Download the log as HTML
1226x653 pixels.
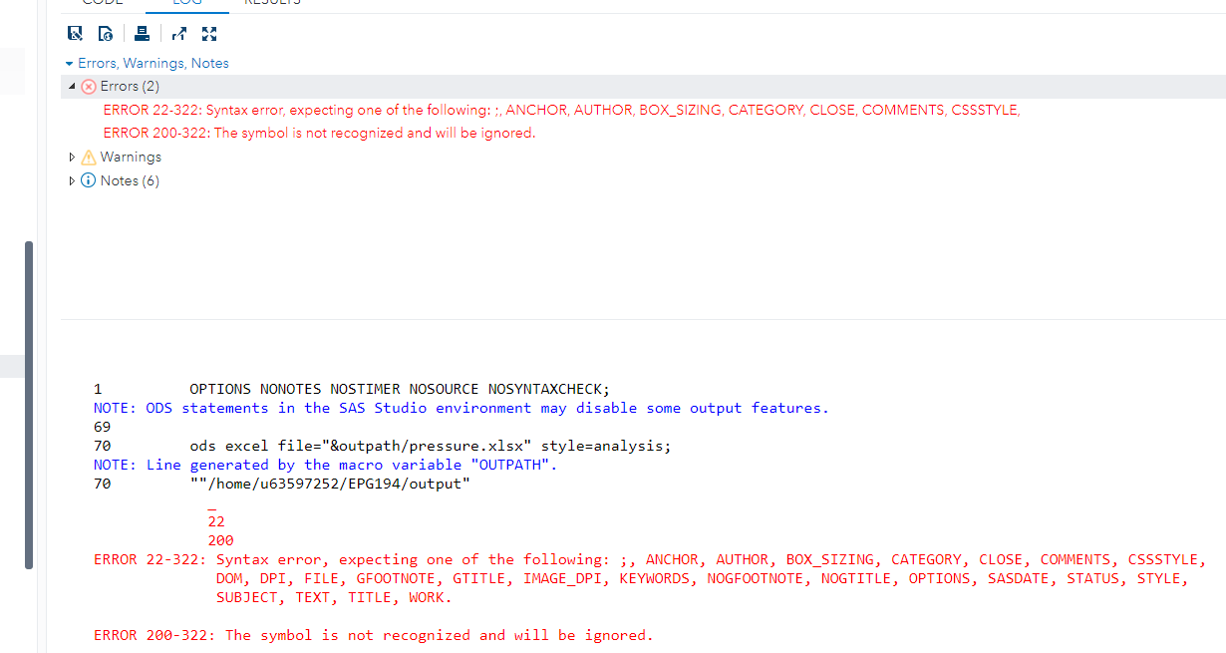tap(106, 33)
